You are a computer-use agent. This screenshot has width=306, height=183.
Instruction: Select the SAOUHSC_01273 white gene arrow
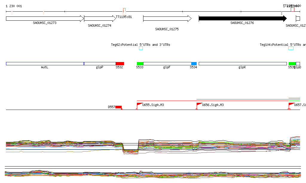point(45,19)
